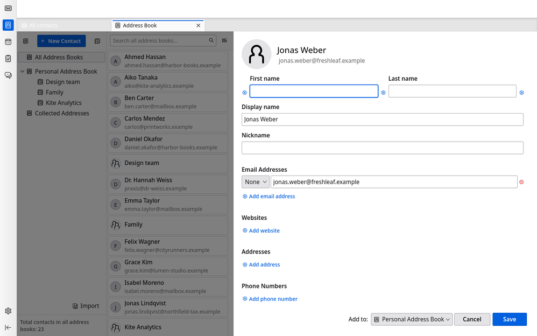Click avatar of Felix Wagner
537x336 pixels.
pos(116,246)
